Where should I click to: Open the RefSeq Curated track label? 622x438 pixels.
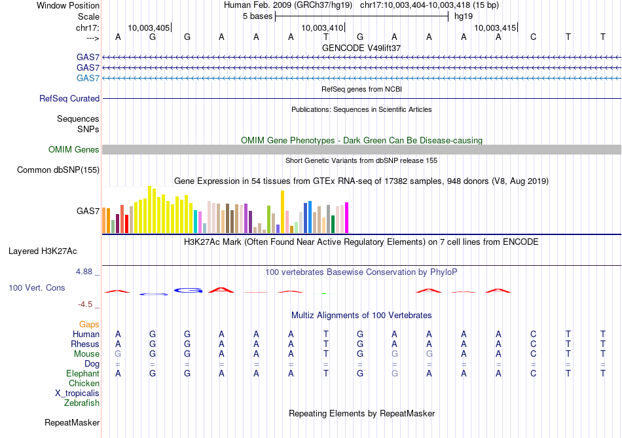(69, 98)
